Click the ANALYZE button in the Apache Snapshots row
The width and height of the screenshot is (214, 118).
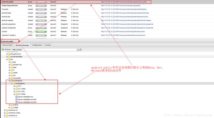pos(41,28)
